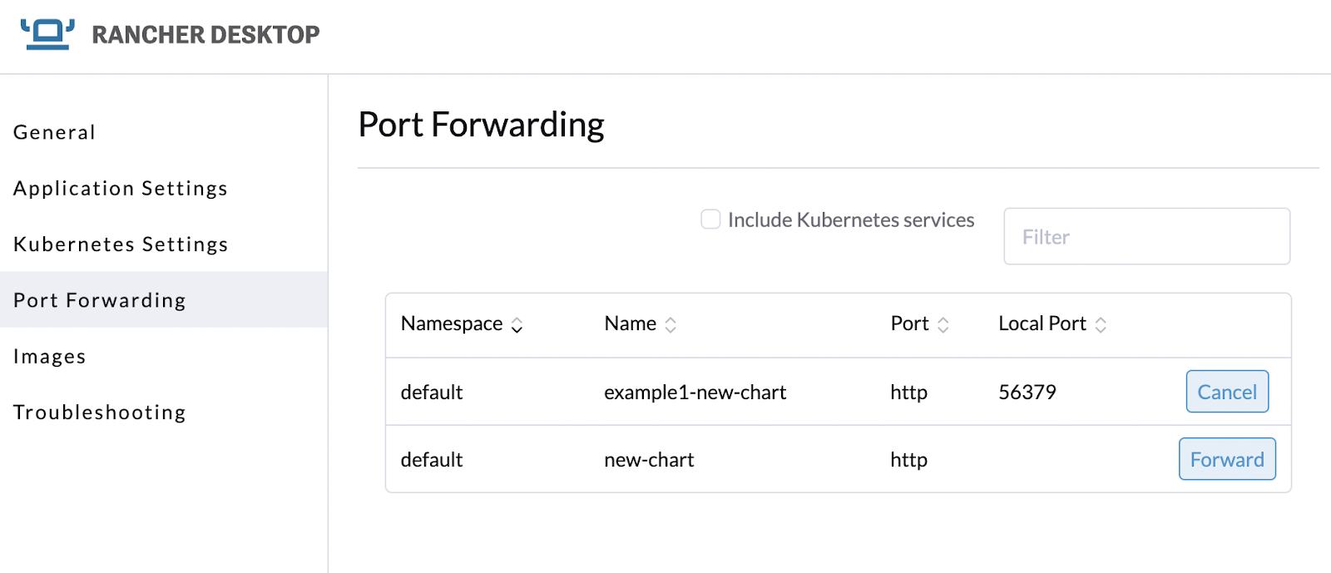The image size is (1331, 573).
Task: Focus the Filter input field
Action: (x=1146, y=237)
